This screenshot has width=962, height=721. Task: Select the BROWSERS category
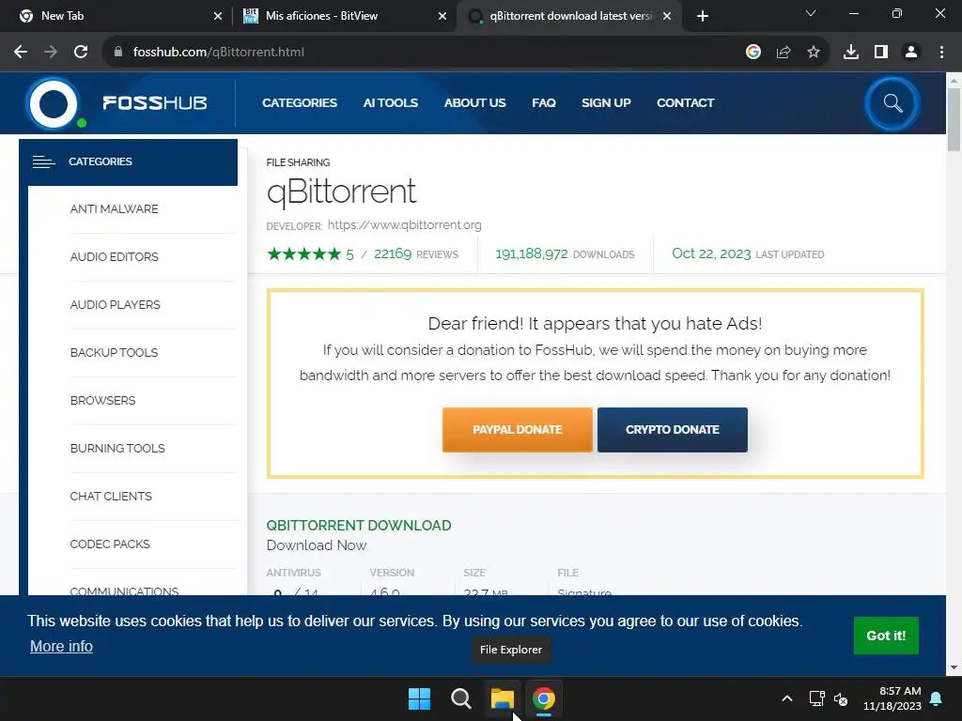point(102,400)
